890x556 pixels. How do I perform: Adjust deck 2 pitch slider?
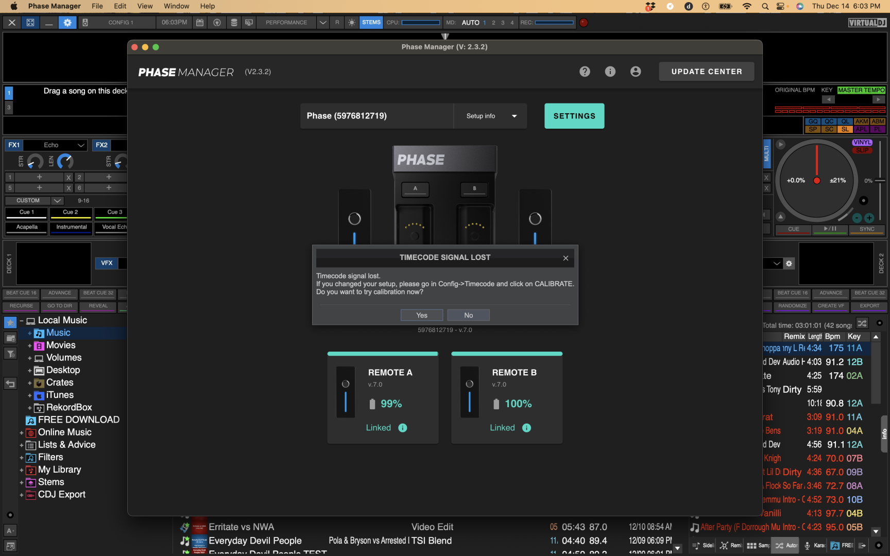point(880,181)
